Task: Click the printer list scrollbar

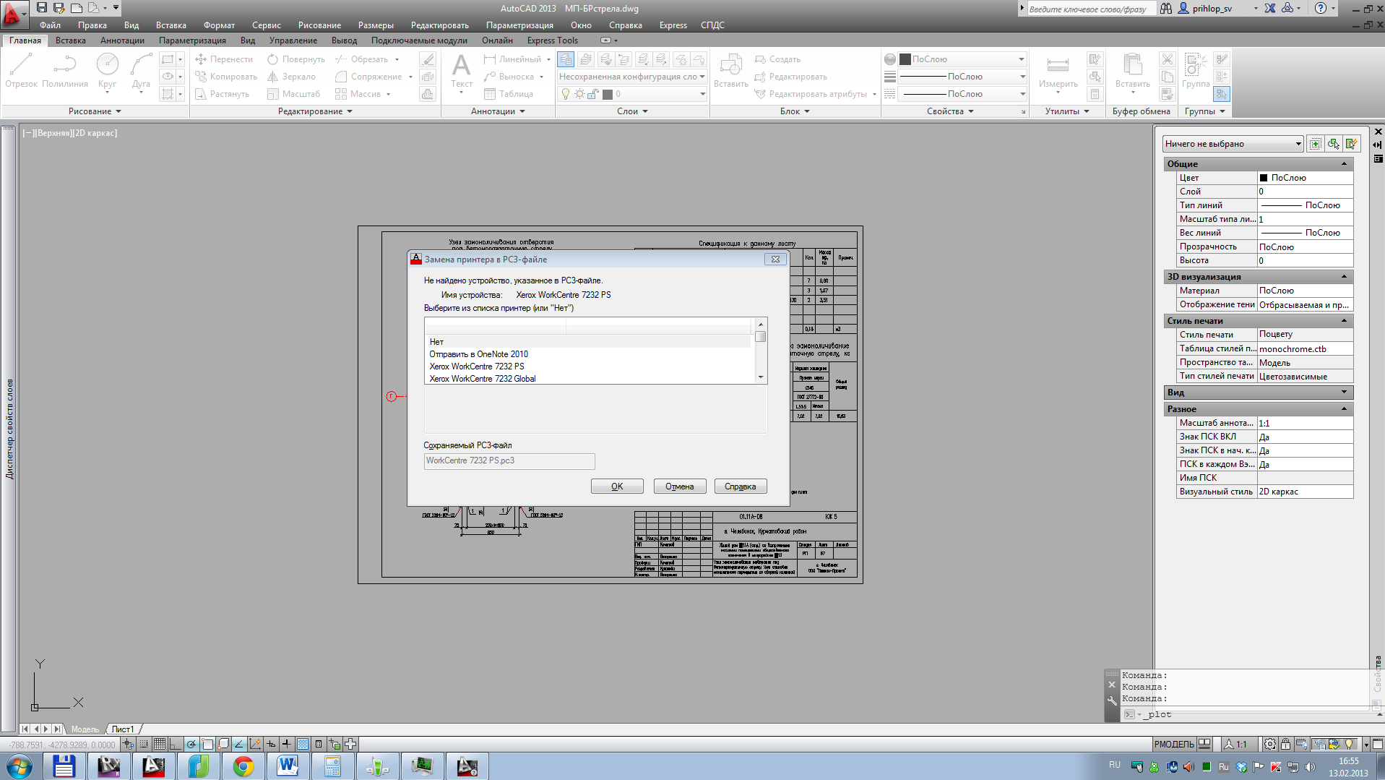Action: pyautogui.click(x=760, y=351)
